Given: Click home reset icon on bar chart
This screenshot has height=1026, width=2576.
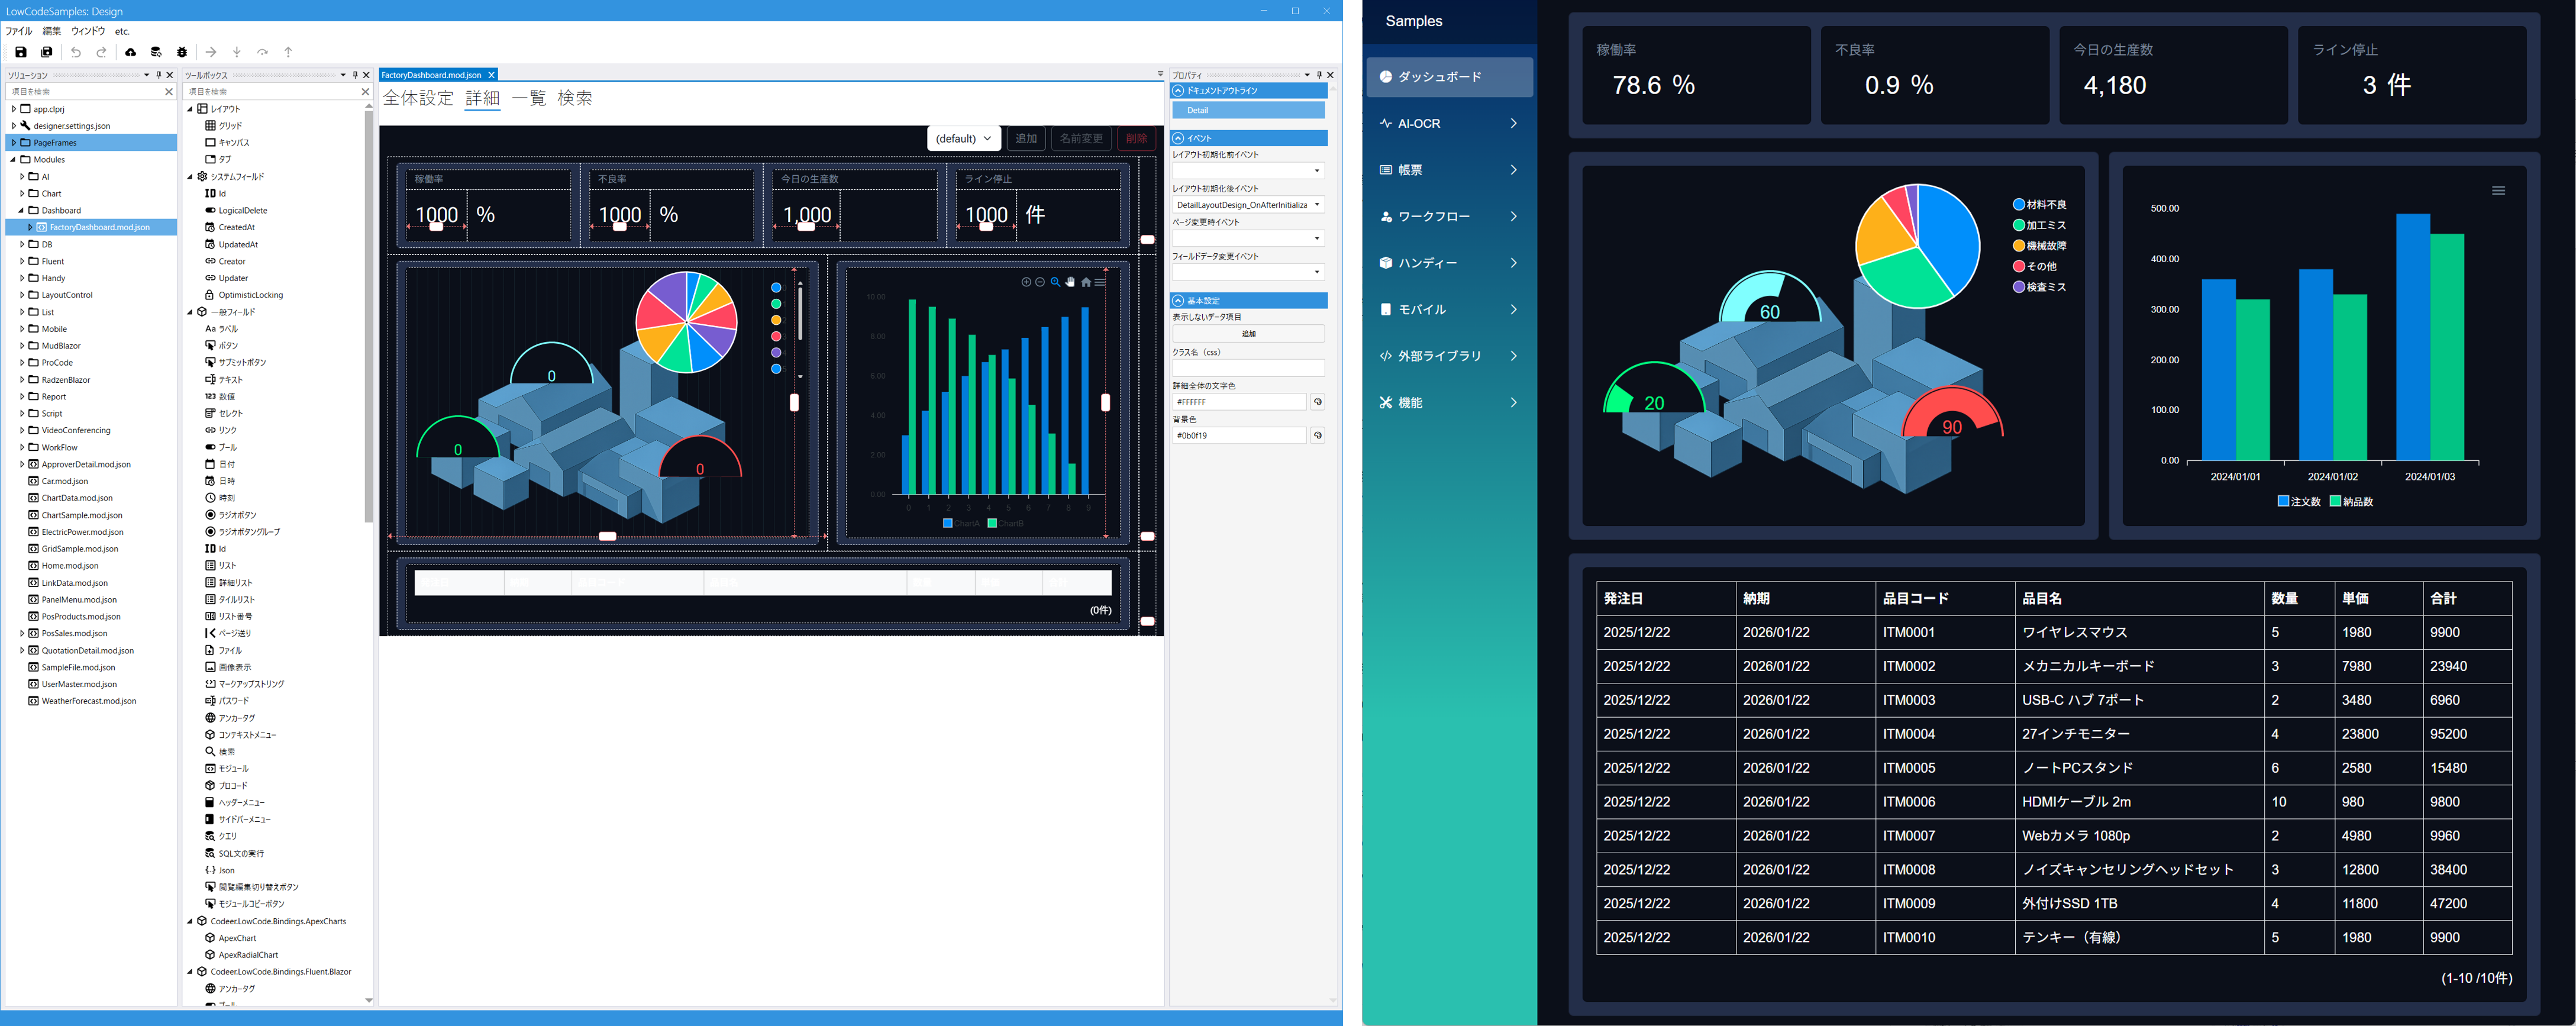Looking at the screenshot, I should click(1086, 282).
